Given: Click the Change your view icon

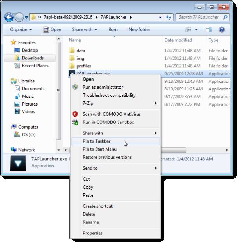Looking at the screenshot, I should 188,30.
